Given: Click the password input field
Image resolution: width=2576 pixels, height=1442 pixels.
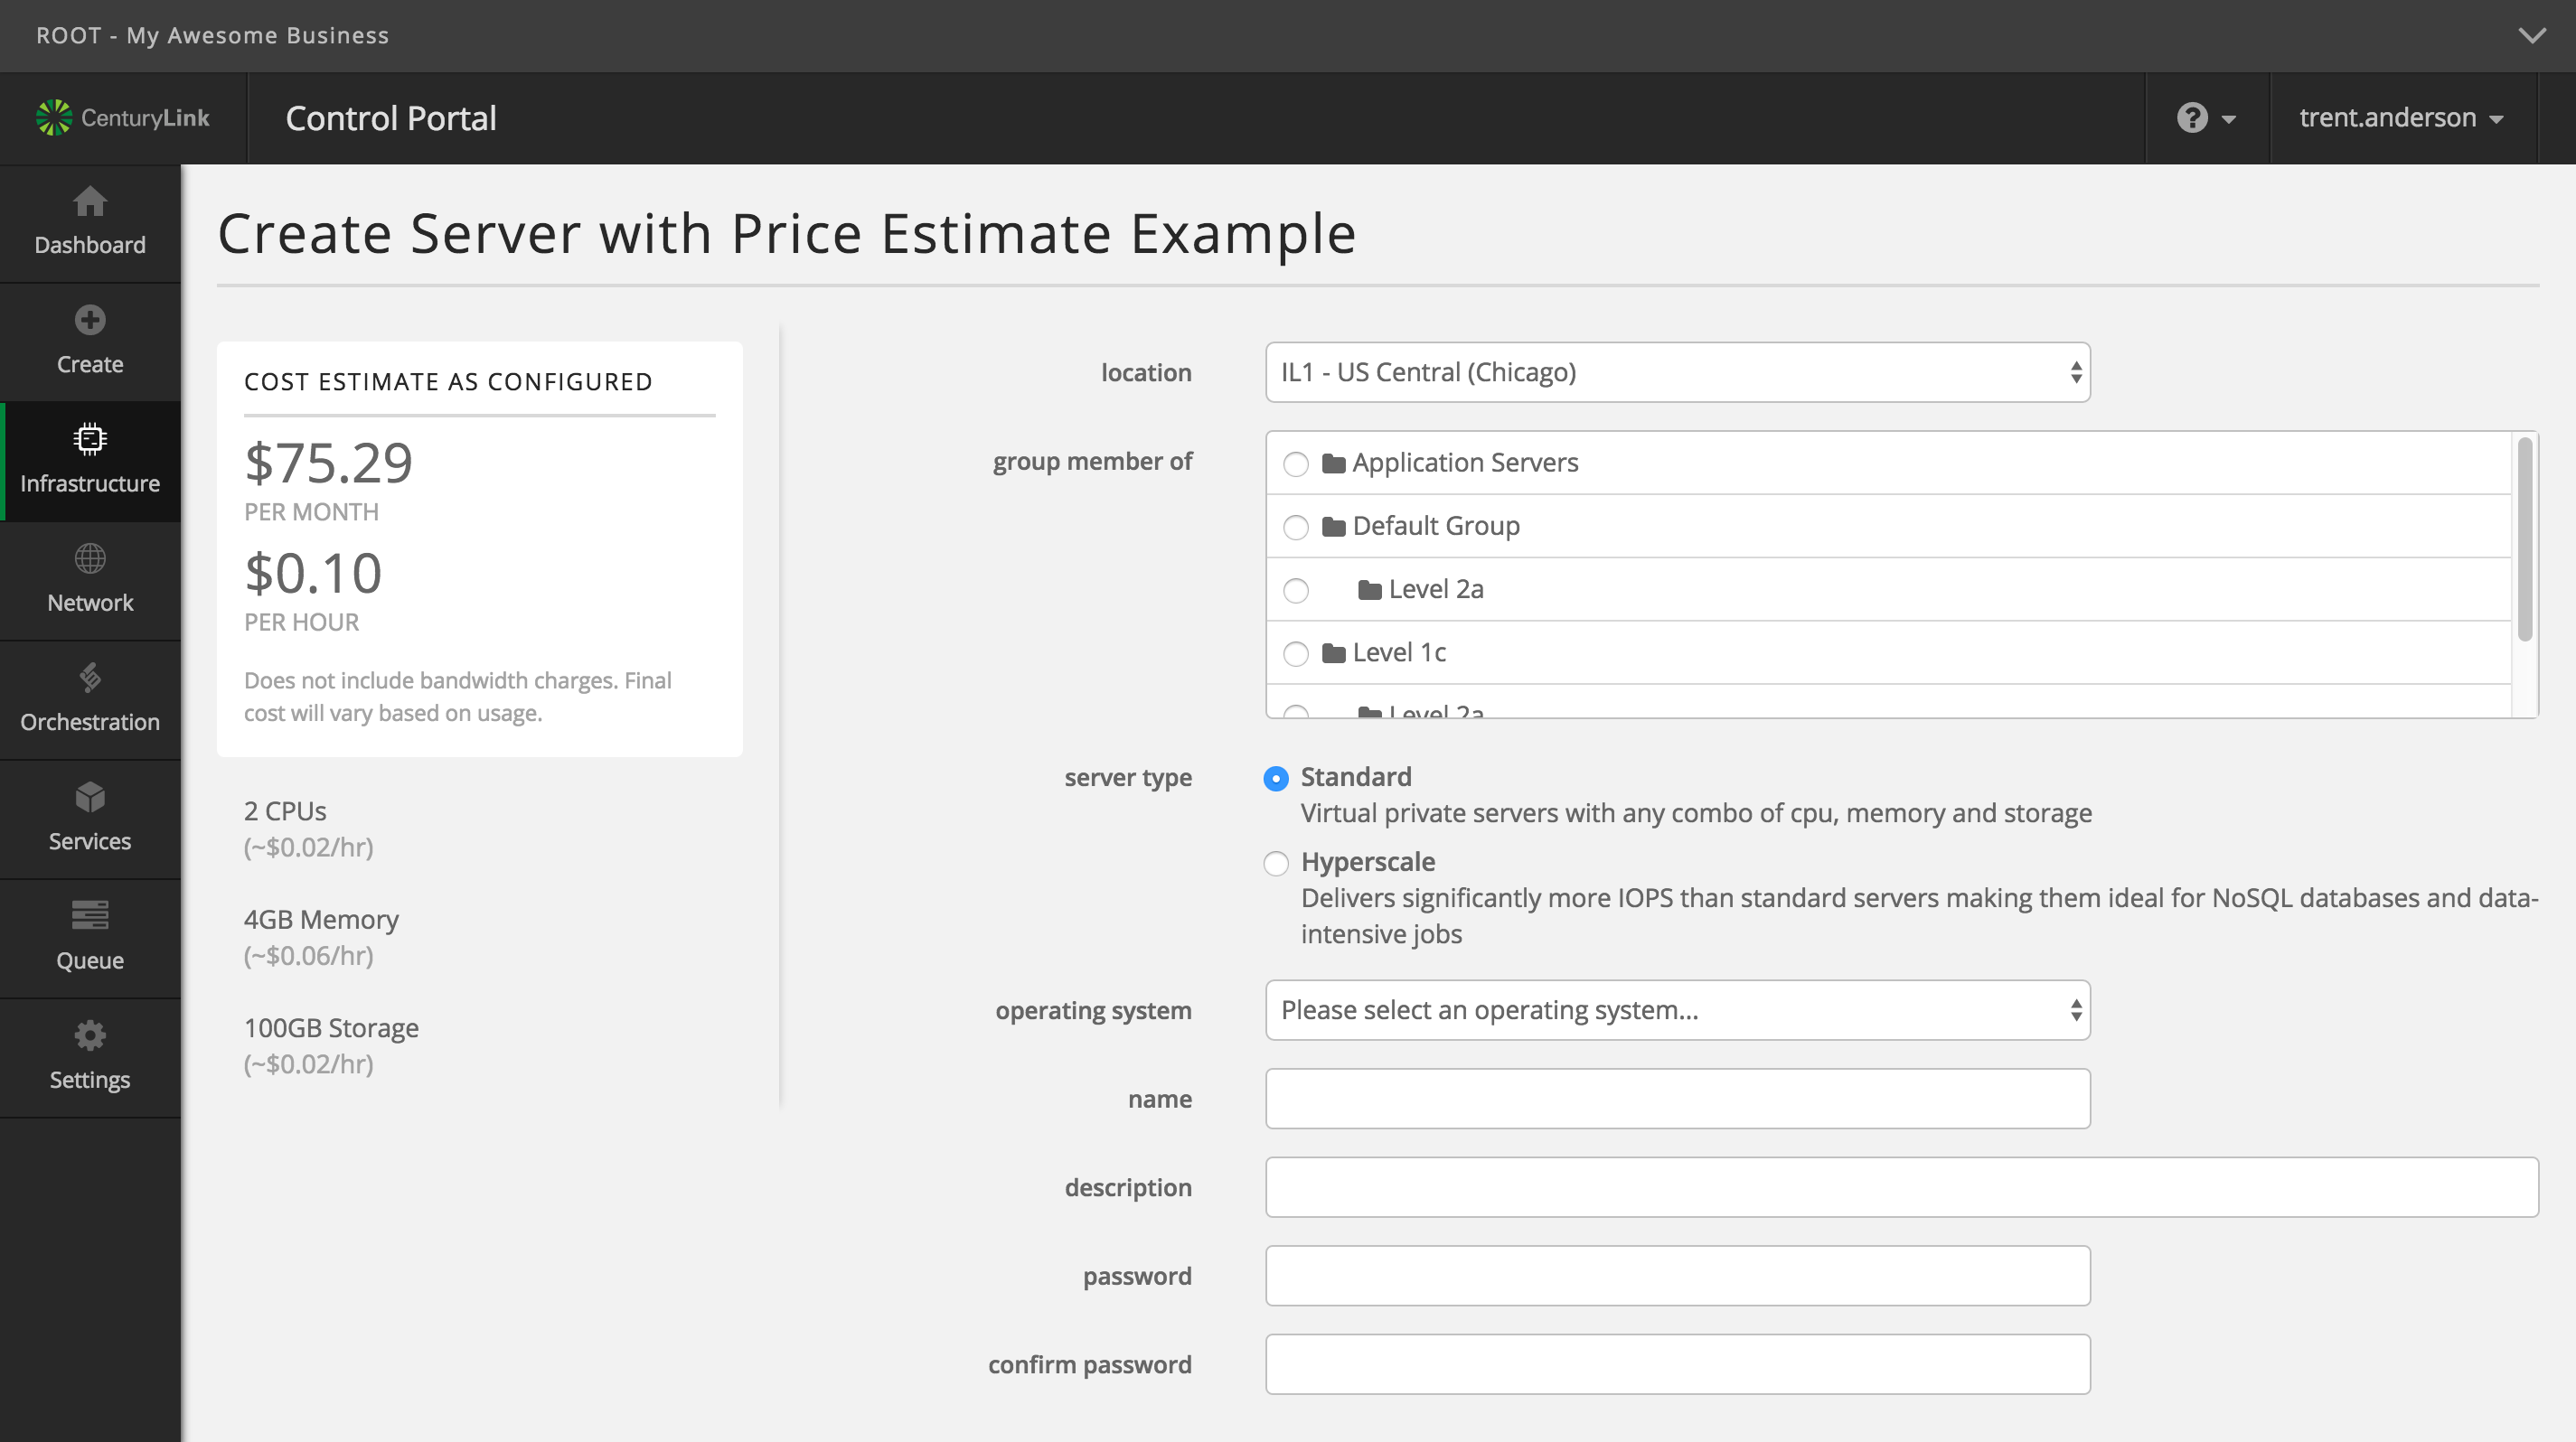Looking at the screenshot, I should (1676, 1274).
